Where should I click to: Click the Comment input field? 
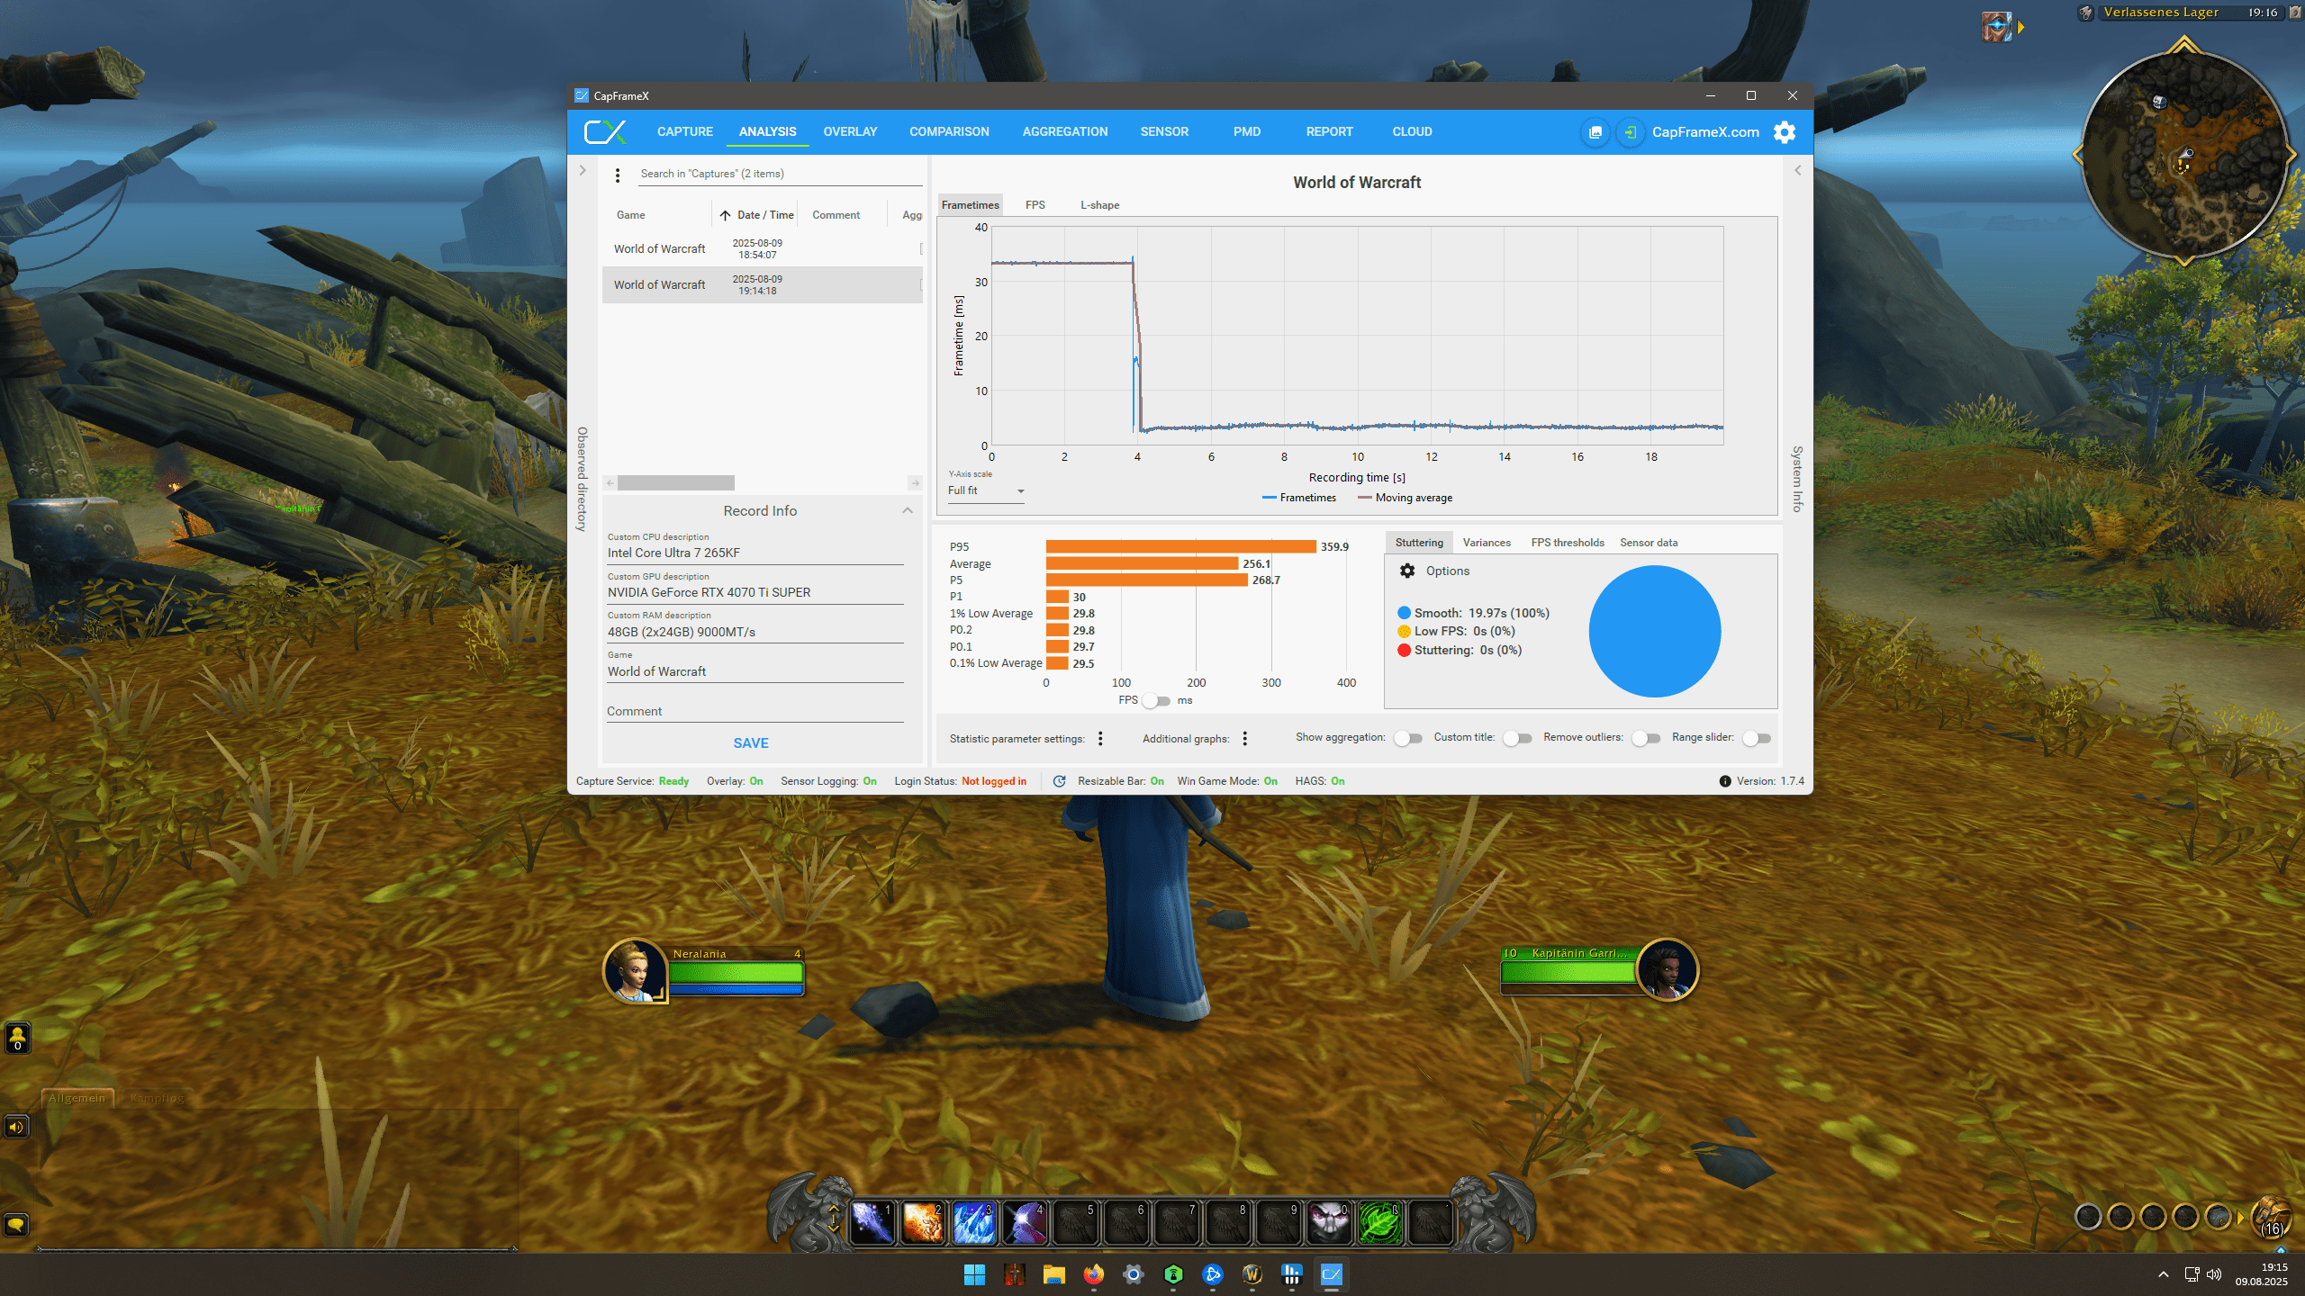(755, 711)
